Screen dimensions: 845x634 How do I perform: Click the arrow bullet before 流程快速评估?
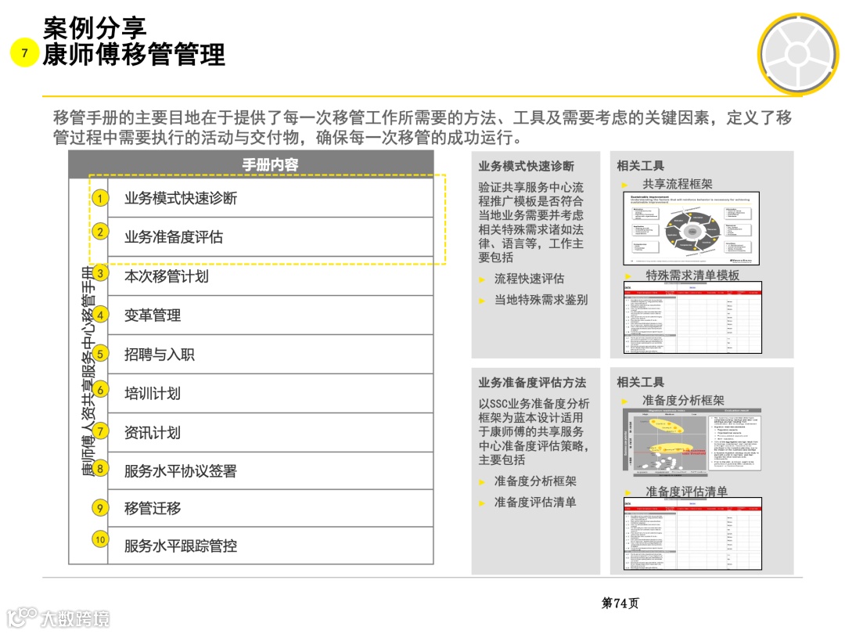pyautogui.click(x=482, y=279)
